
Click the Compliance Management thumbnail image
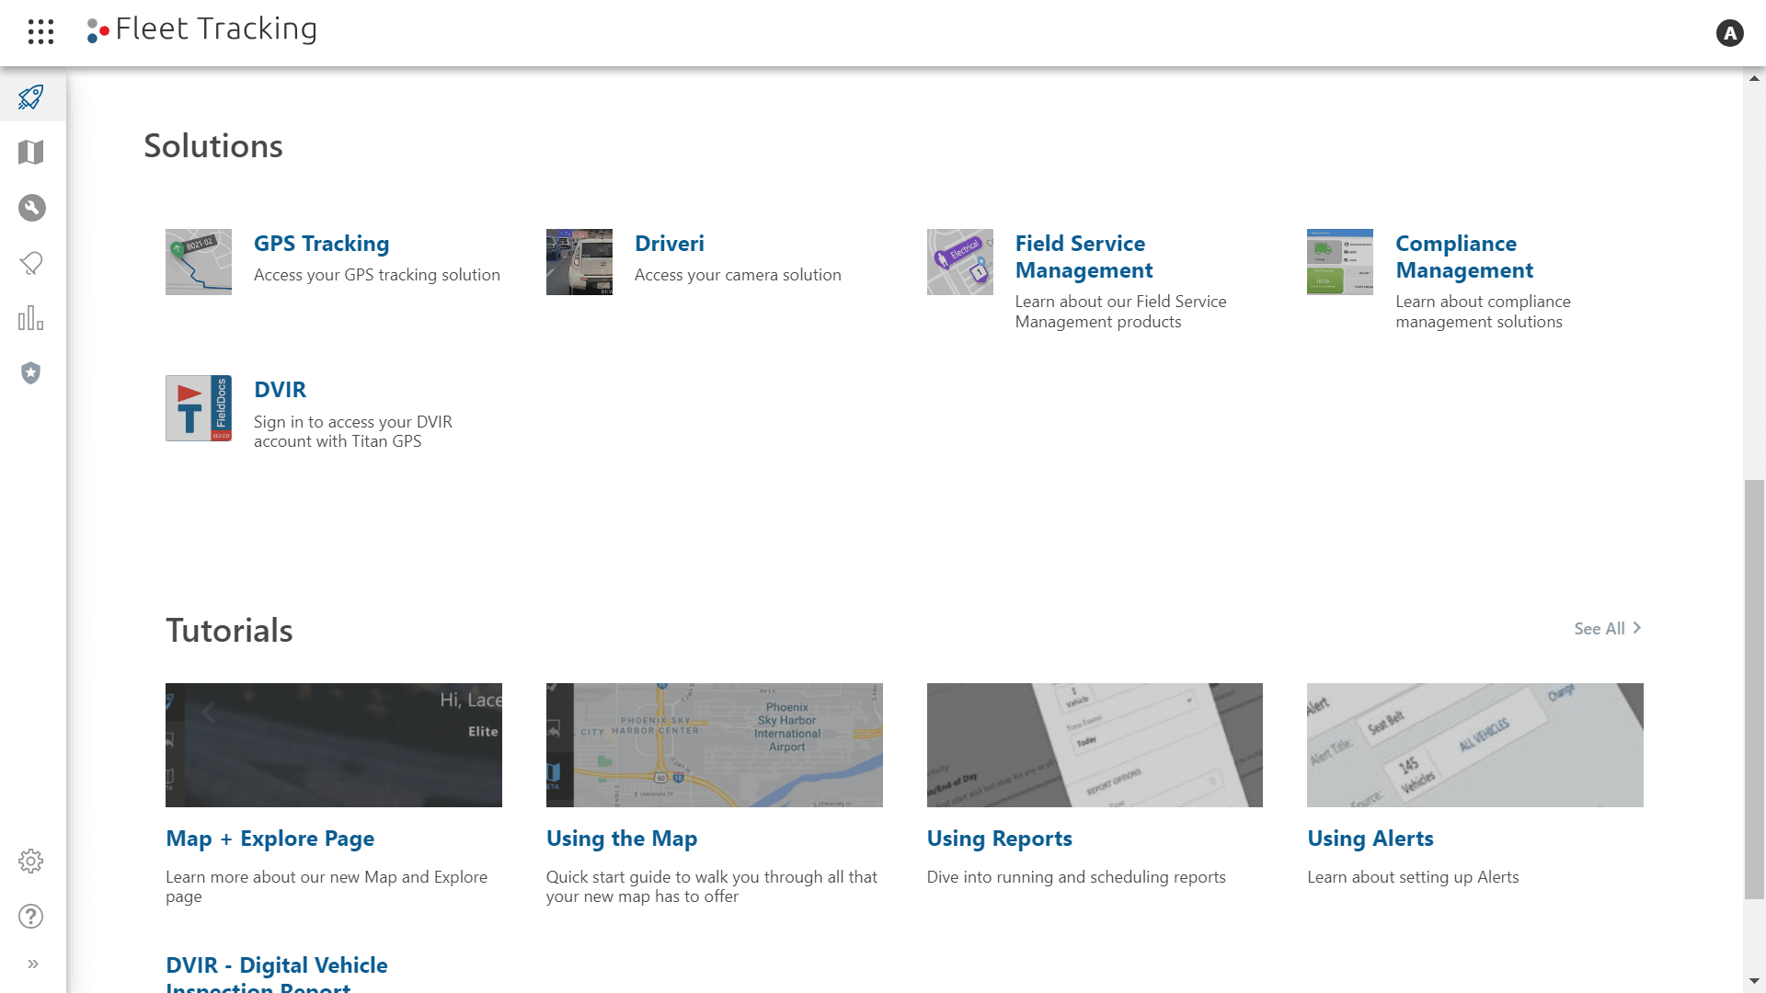pos(1340,262)
